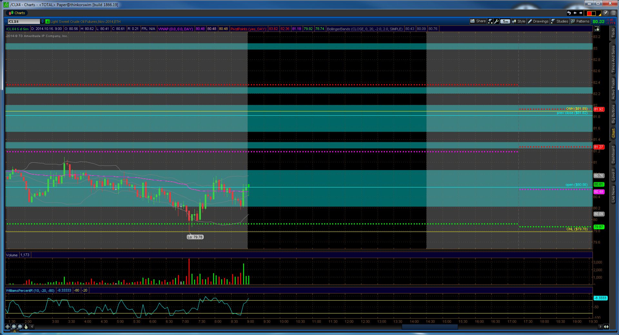
Task: Click the open ($80.56) label
Action: (x=576, y=185)
